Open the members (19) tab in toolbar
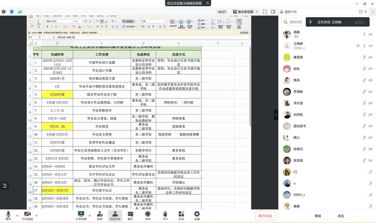Screen dimensions: 376x223 tap(115, 216)
